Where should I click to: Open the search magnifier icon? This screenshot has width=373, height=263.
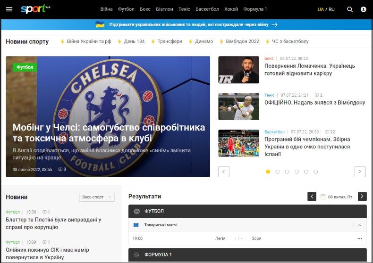click(x=350, y=9)
